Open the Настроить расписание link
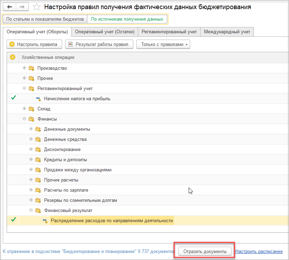 coord(259,251)
